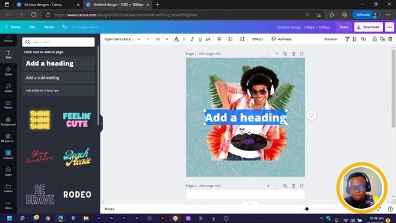Click the add comment bubble beside canvas
Viewport: 396px width, 223px height.
(311, 115)
